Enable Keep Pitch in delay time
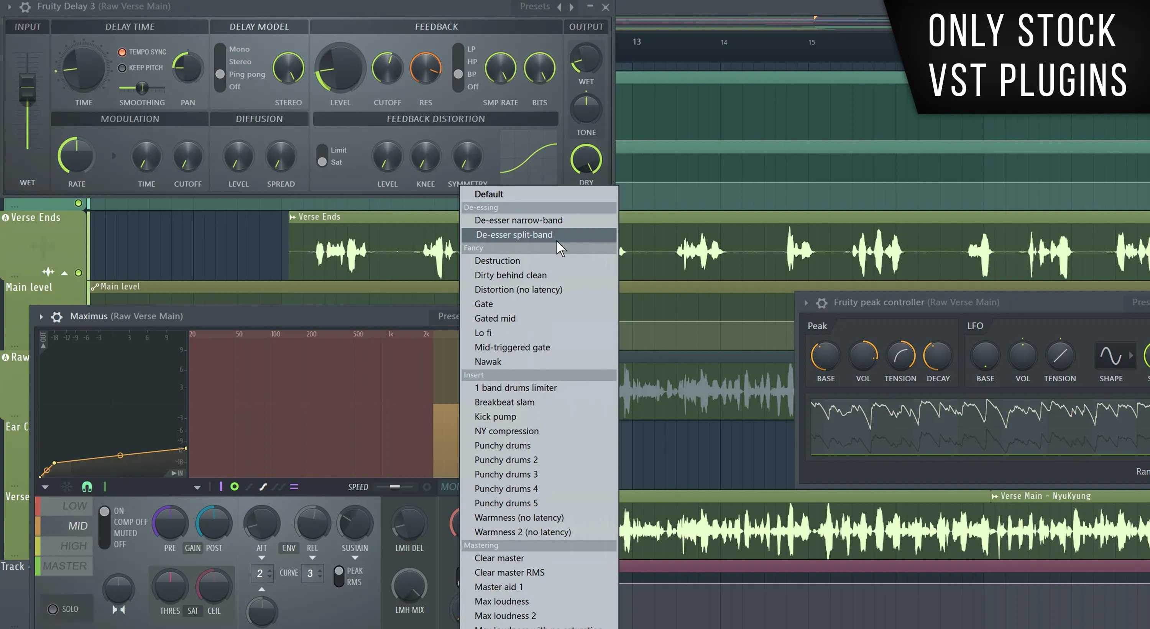1150x629 pixels. [122, 68]
